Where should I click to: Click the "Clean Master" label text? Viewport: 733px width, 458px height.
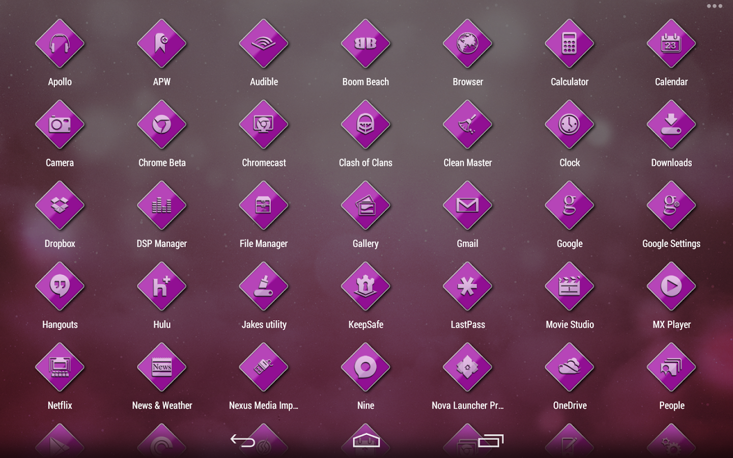[467, 163]
